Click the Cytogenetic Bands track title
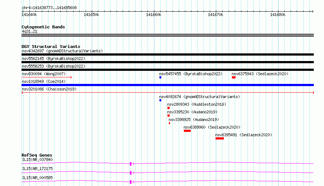Viewport: 324px width, 186px height. click(x=43, y=27)
